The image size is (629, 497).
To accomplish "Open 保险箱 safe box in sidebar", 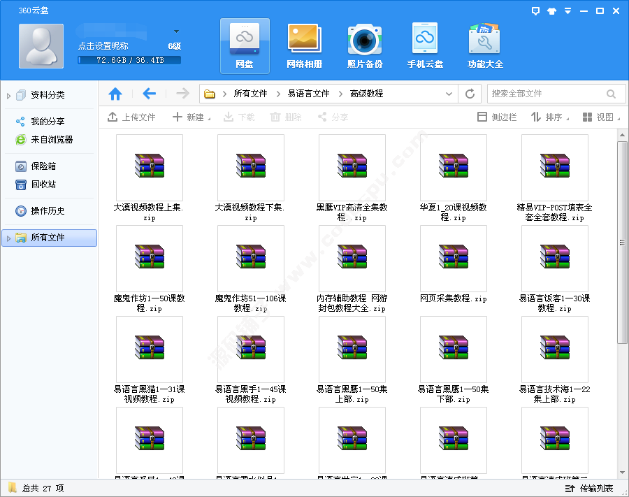I will tap(43, 166).
